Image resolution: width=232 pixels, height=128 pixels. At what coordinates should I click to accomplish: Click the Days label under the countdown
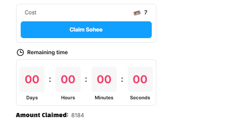coord(32,98)
